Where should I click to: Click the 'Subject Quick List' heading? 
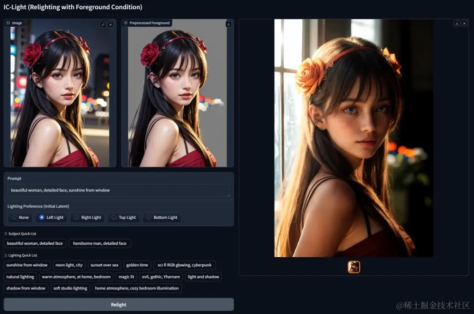pyautogui.click(x=22, y=234)
